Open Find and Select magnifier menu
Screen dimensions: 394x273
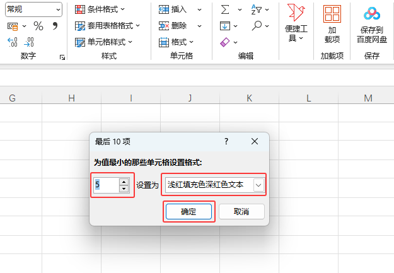pyautogui.click(x=260, y=26)
